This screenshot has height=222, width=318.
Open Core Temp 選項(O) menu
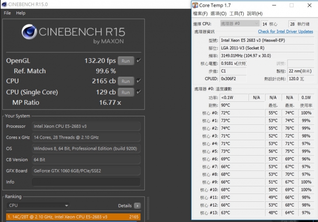coord(219,14)
